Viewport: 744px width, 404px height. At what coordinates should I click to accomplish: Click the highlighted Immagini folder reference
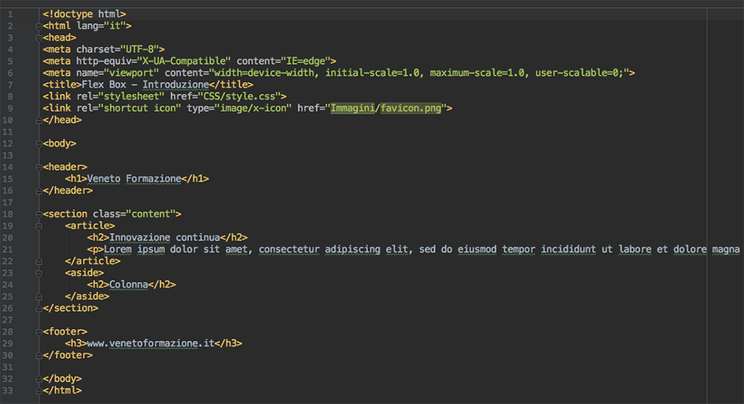pyautogui.click(x=353, y=108)
